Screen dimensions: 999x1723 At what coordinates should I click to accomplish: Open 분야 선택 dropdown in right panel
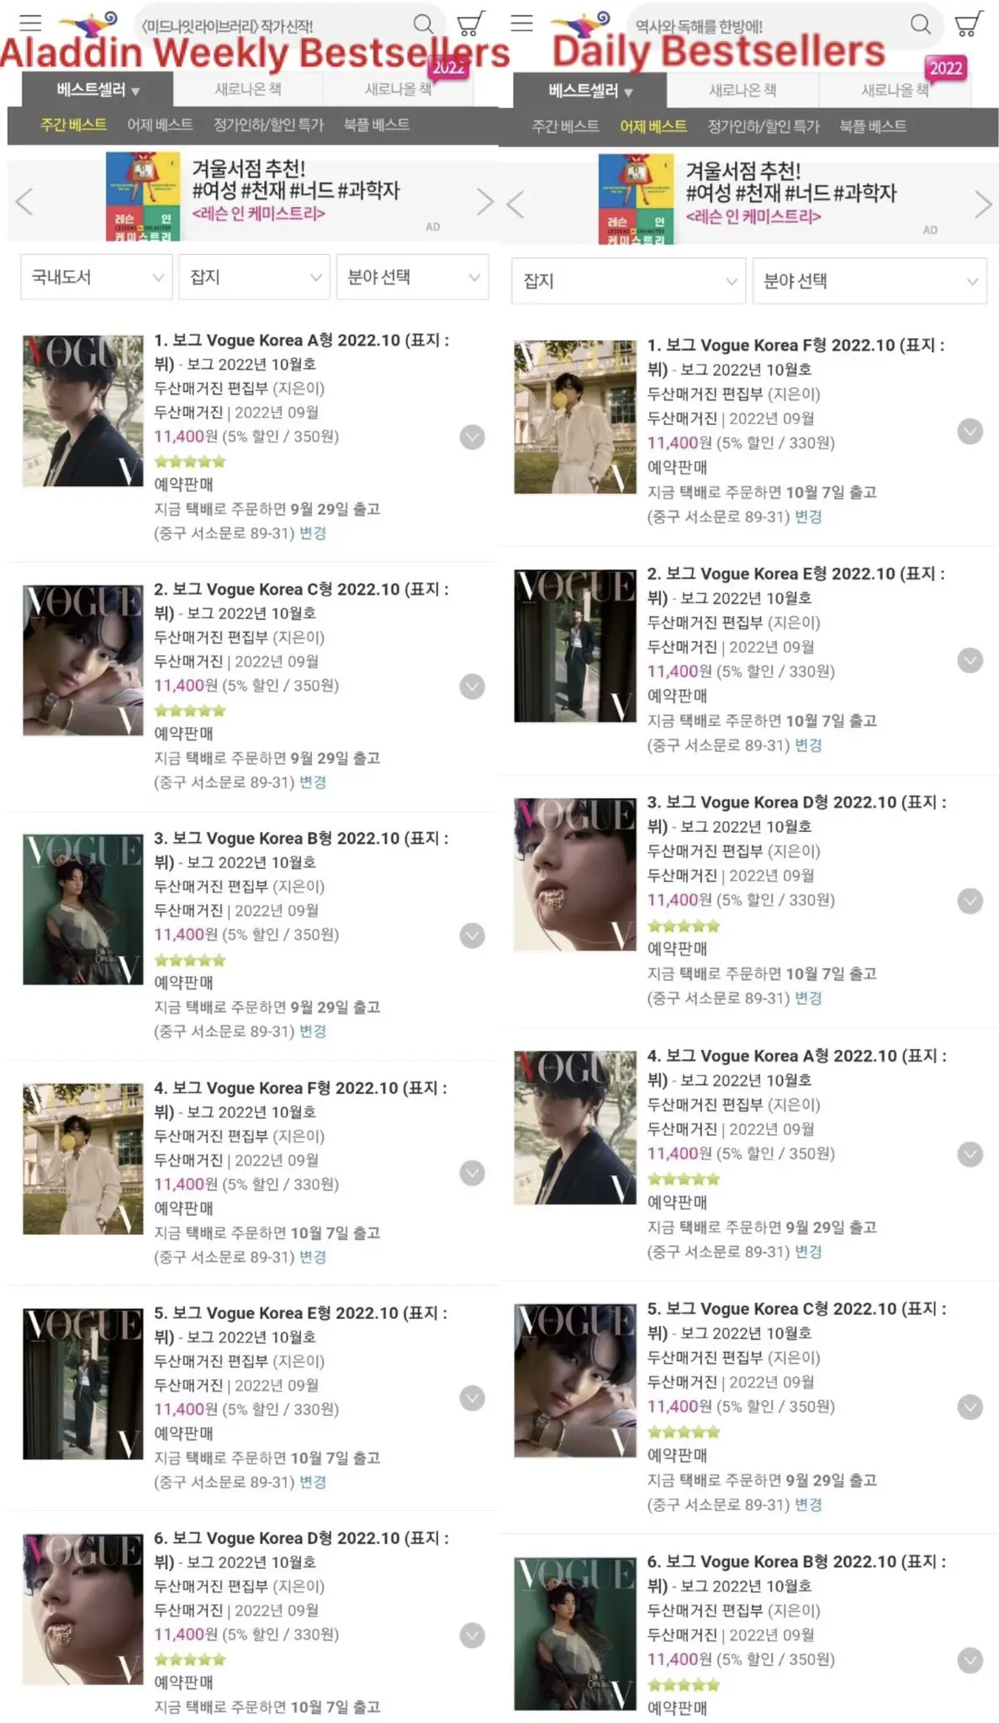click(x=869, y=281)
